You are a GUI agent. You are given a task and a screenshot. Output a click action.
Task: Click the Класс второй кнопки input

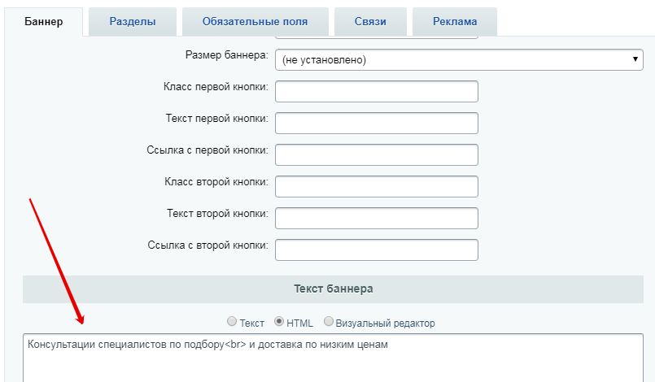coord(377,187)
